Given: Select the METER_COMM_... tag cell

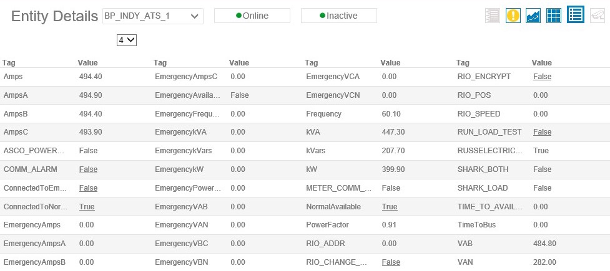Looking at the screenshot, I should coord(339,188).
